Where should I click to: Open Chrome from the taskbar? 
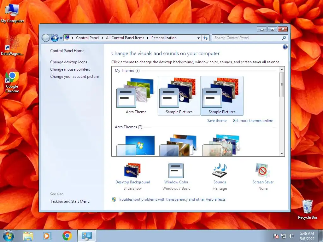coord(67,236)
